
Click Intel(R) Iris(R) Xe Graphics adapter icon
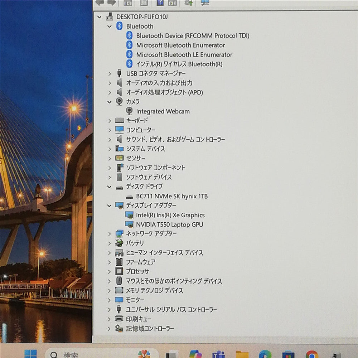click(129, 215)
